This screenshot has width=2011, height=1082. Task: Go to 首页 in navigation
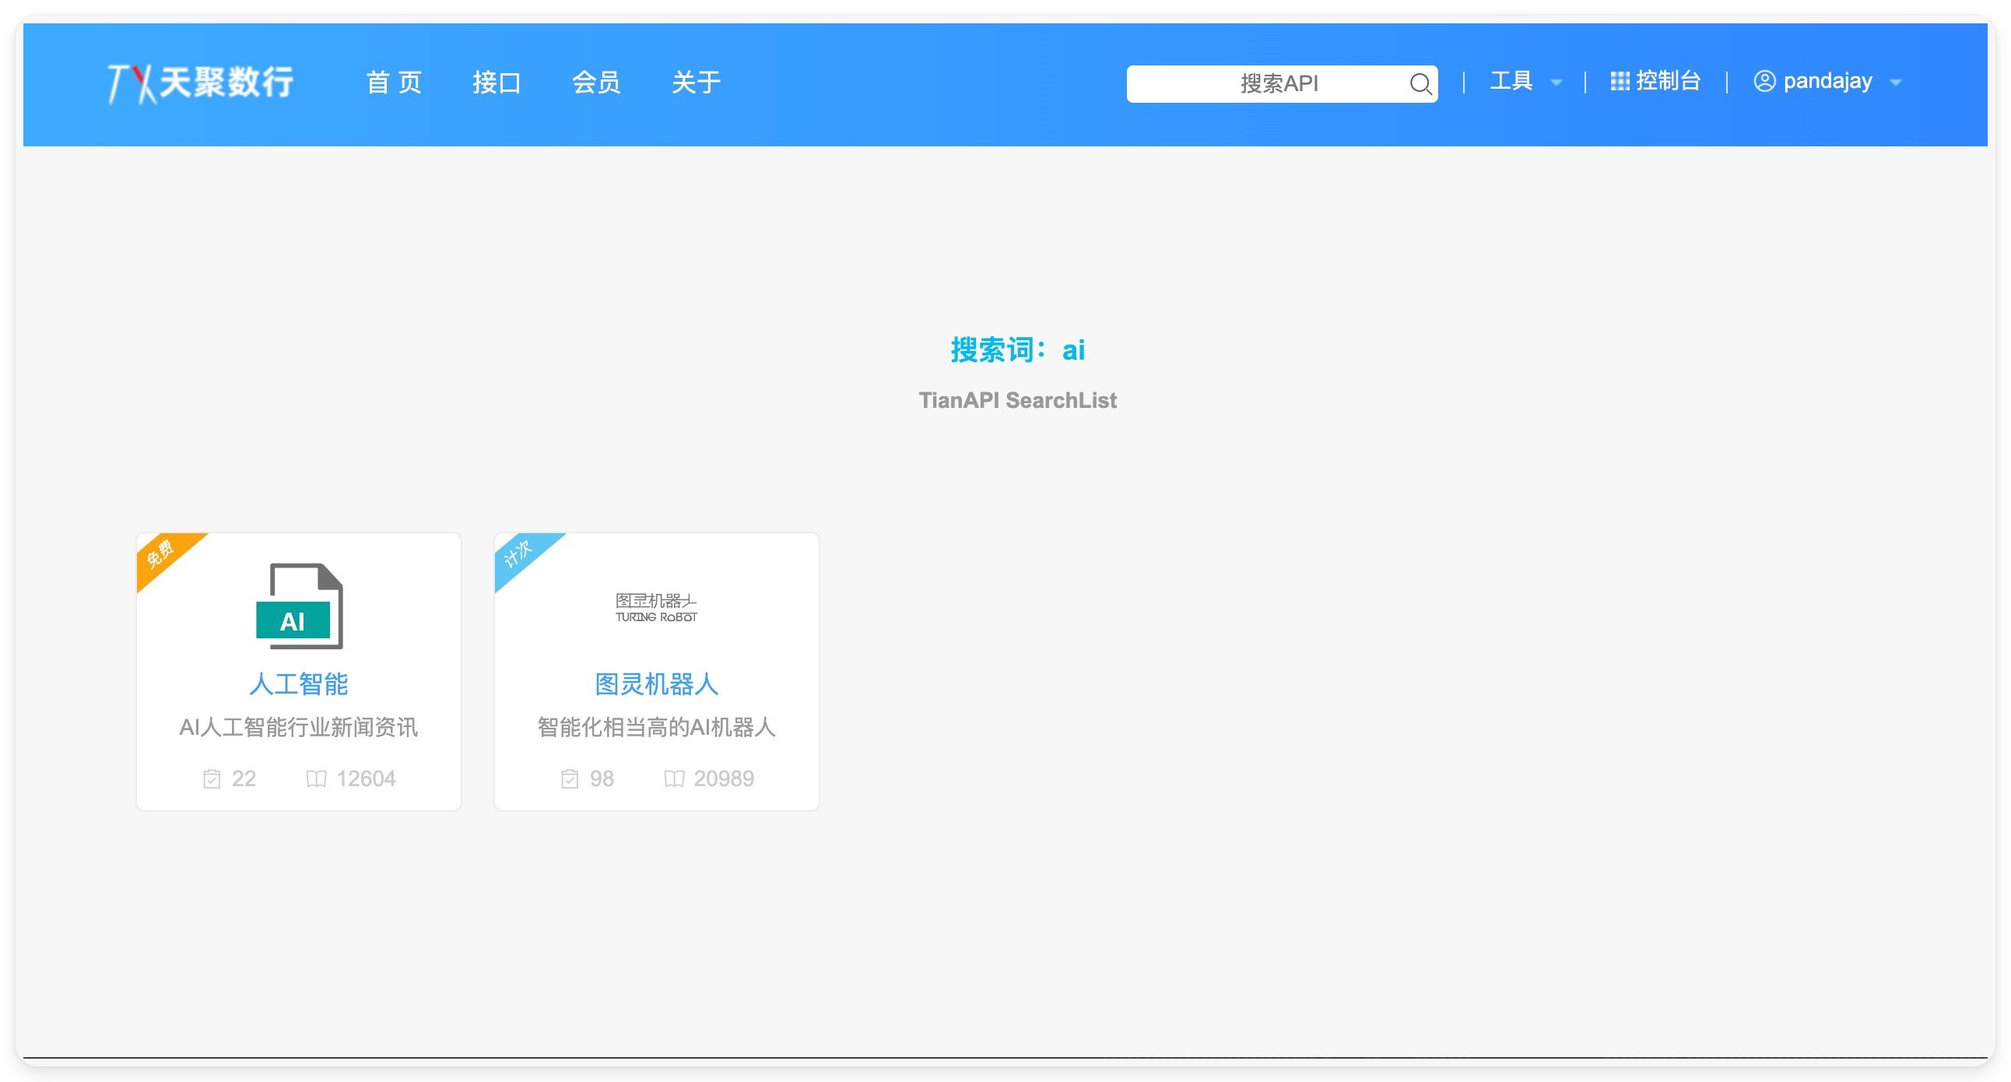[395, 83]
